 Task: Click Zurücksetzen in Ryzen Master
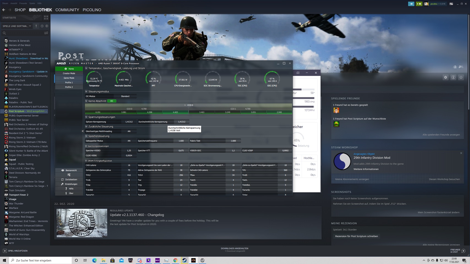point(69,180)
